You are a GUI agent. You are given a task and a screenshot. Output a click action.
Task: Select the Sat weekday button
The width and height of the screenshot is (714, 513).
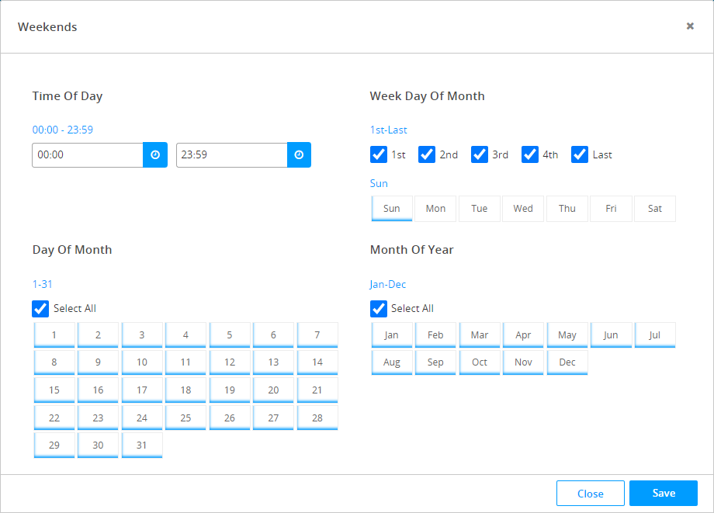tap(655, 209)
